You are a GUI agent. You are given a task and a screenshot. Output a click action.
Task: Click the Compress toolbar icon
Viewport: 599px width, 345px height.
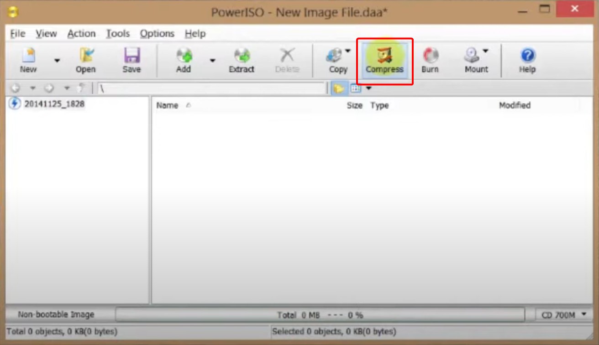coord(384,61)
